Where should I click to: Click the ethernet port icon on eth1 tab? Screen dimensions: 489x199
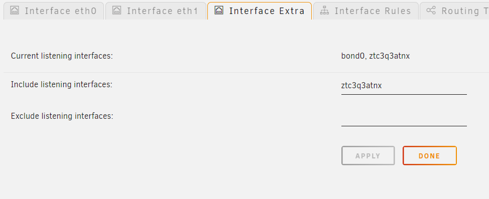tap(116, 11)
